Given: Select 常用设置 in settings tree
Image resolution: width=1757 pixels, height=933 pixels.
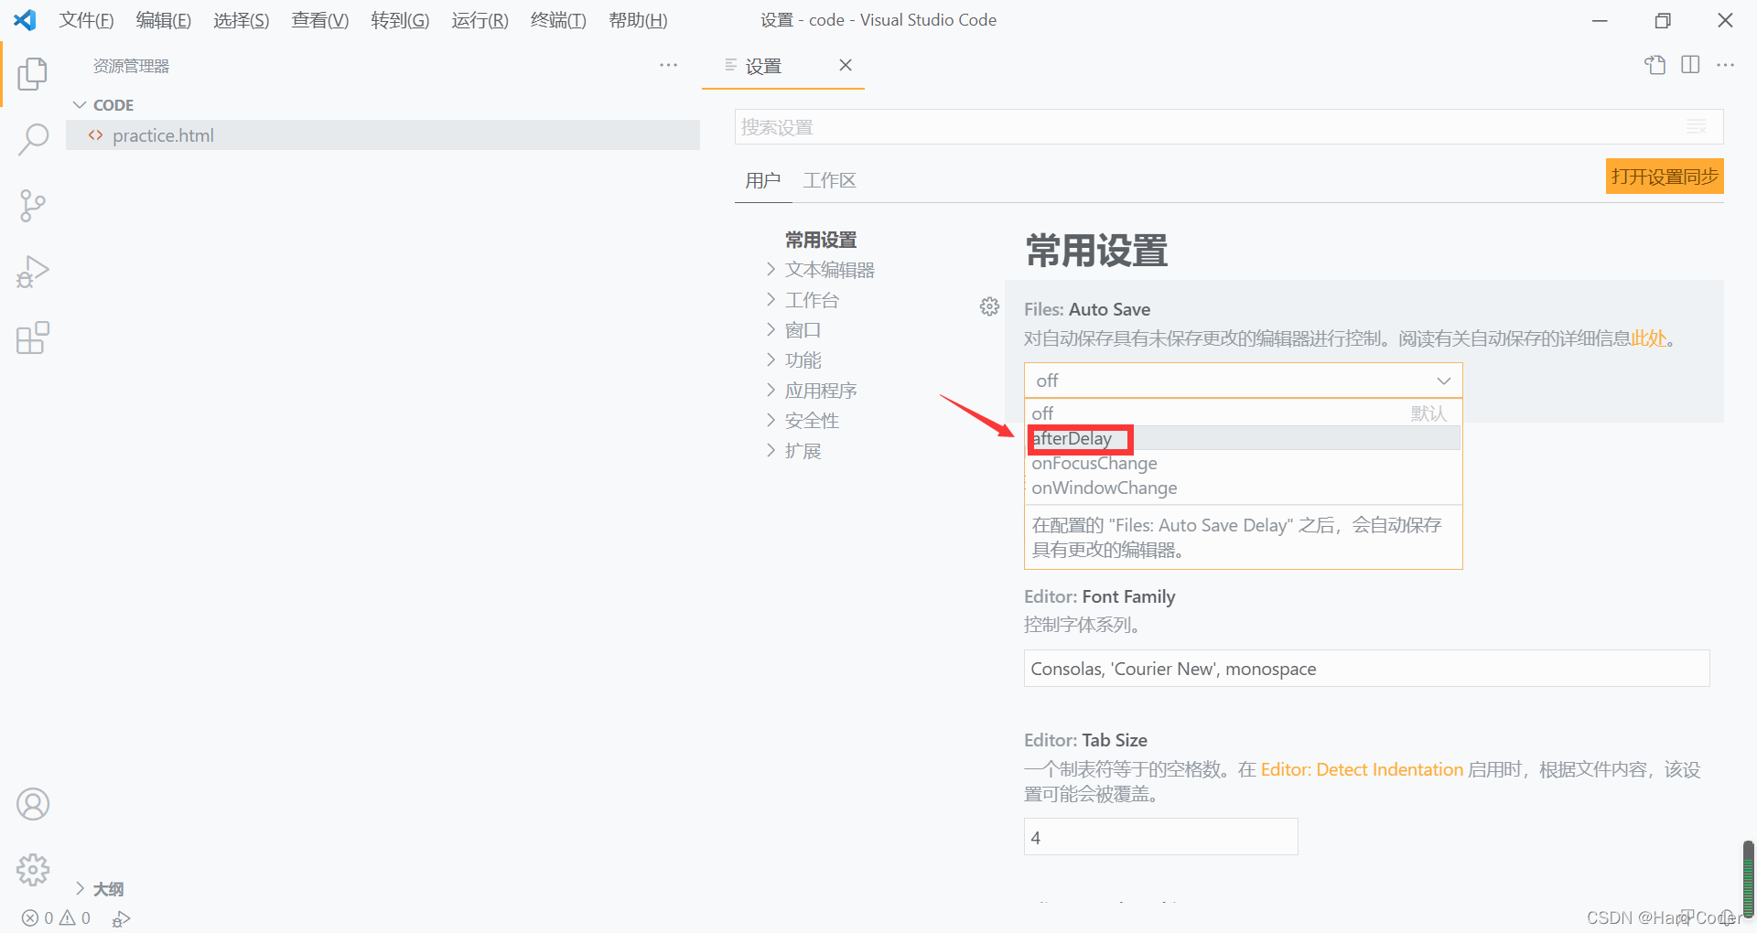Looking at the screenshot, I should (821, 240).
